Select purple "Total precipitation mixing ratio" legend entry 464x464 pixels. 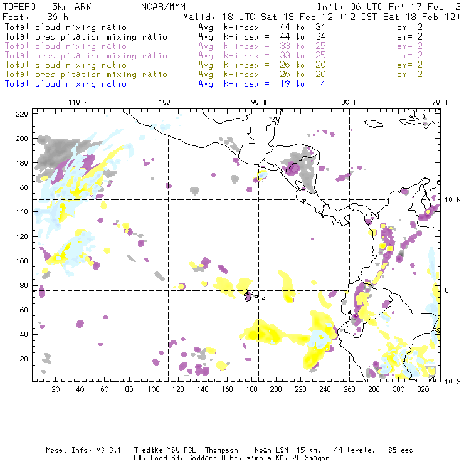(86, 56)
